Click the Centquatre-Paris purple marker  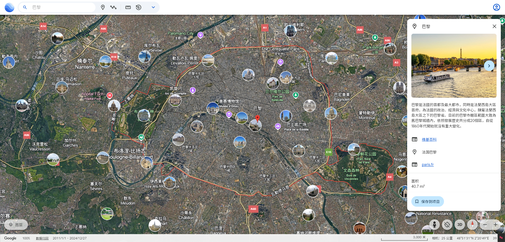click(281, 62)
